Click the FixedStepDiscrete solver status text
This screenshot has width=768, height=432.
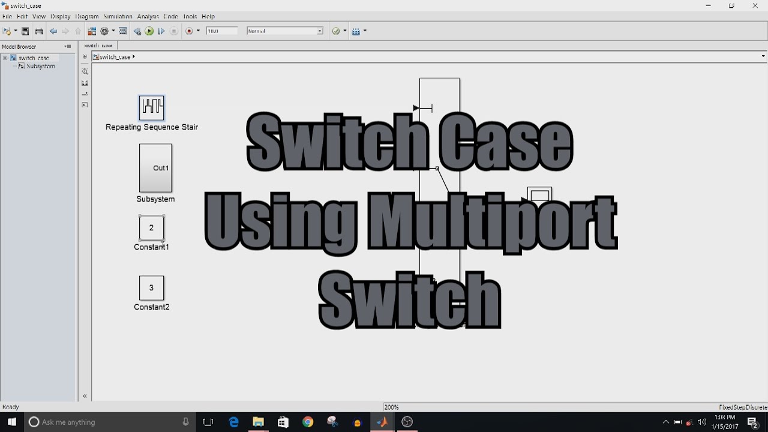[x=743, y=407]
